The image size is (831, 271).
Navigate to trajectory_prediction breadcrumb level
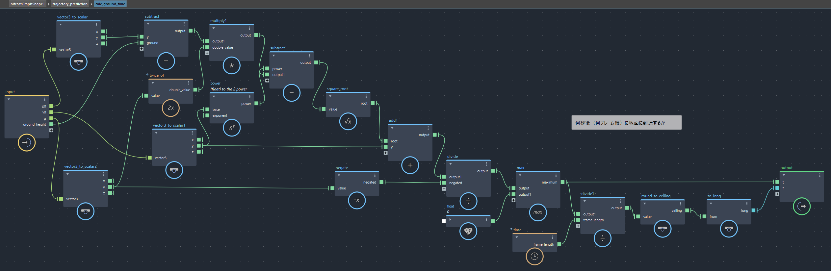[70, 4]
